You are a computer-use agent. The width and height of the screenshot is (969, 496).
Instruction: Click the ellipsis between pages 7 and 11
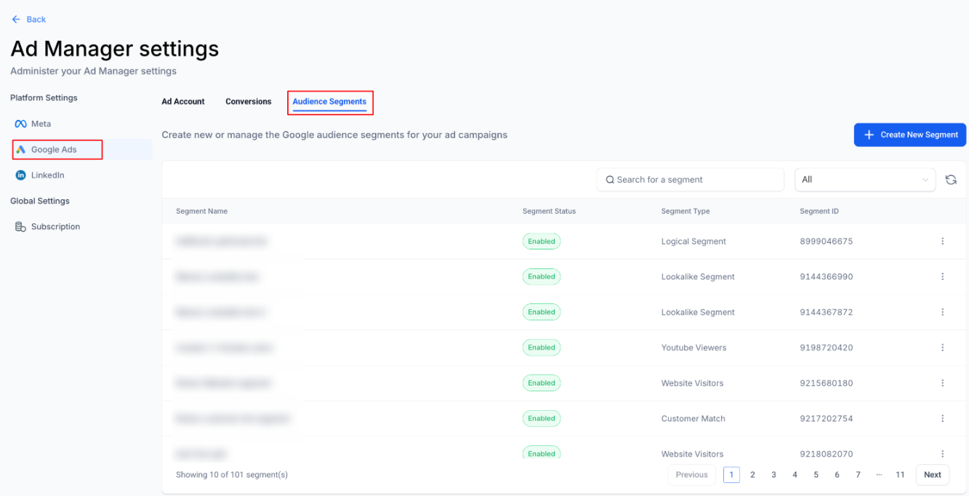click(879, 475)
